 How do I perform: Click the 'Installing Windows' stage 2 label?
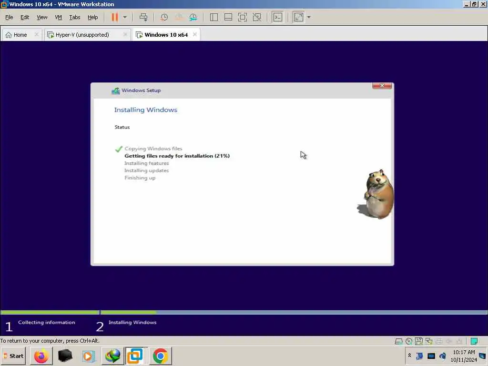point(132,323)
